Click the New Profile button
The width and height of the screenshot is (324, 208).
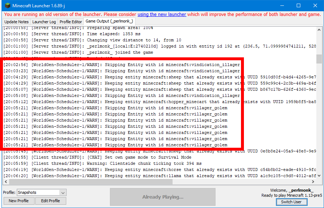click(19, 201)
